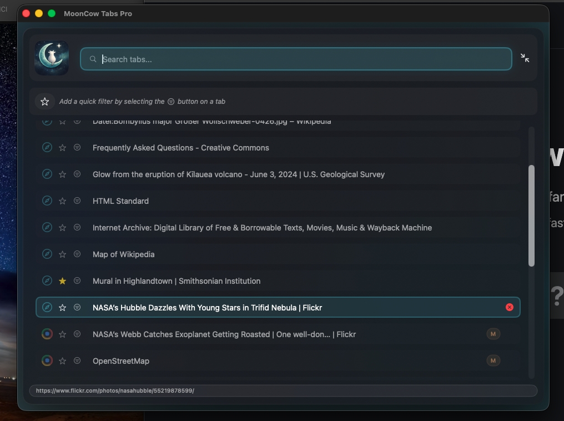Image resolution: width=564 pixels, height=421 pixels.
Task: Add quick filter for Frequently Asked Questions tab
Action: coord(77,148)
